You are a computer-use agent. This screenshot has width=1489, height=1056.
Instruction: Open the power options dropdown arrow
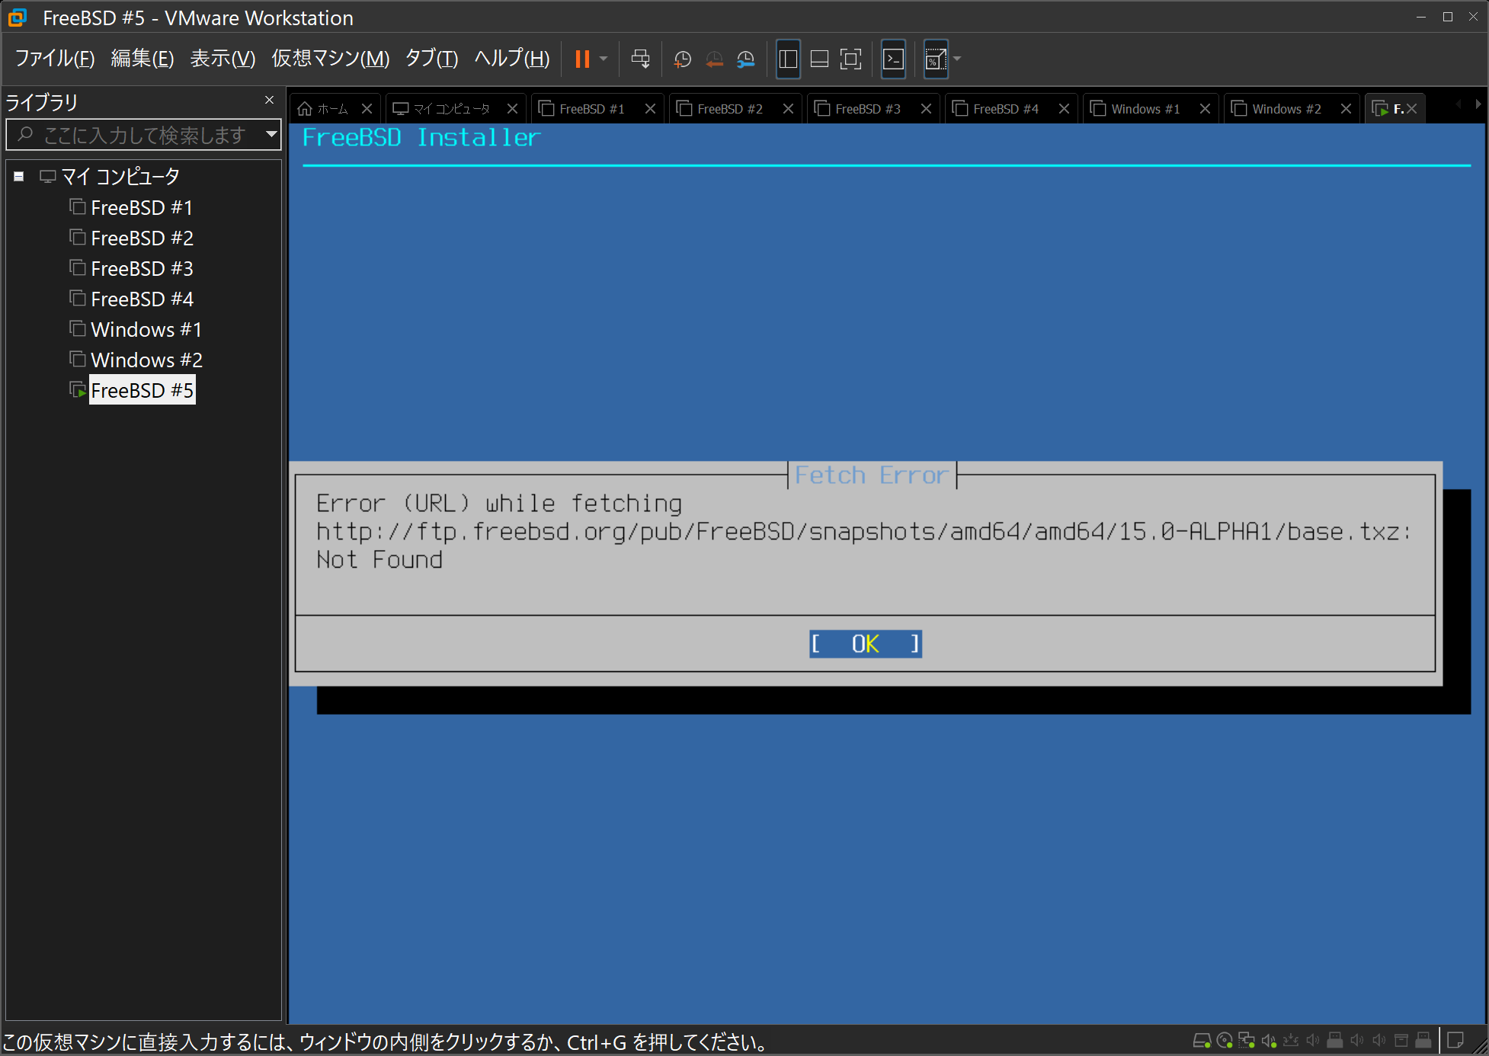point(604,59)
